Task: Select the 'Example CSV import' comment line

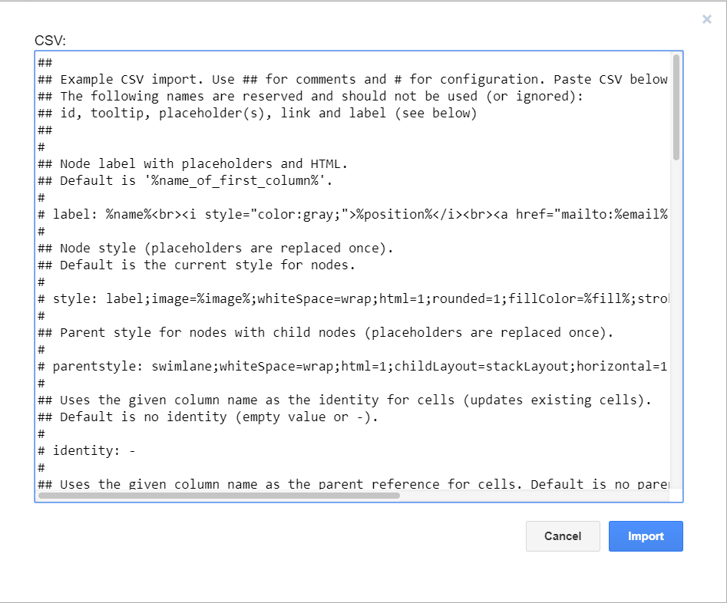Action: pyautogui.click(x=230, y=79)
